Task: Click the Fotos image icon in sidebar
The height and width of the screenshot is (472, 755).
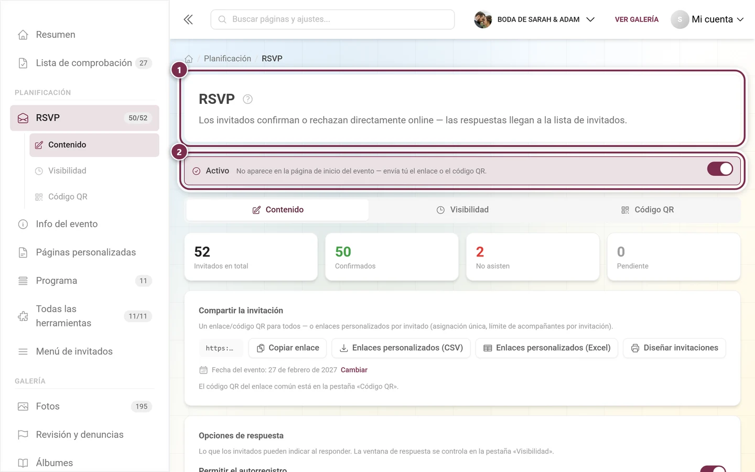Action: [x=23, y=406]
